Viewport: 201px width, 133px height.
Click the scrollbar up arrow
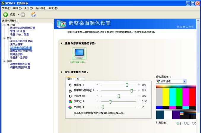click(x=198, y=21)
